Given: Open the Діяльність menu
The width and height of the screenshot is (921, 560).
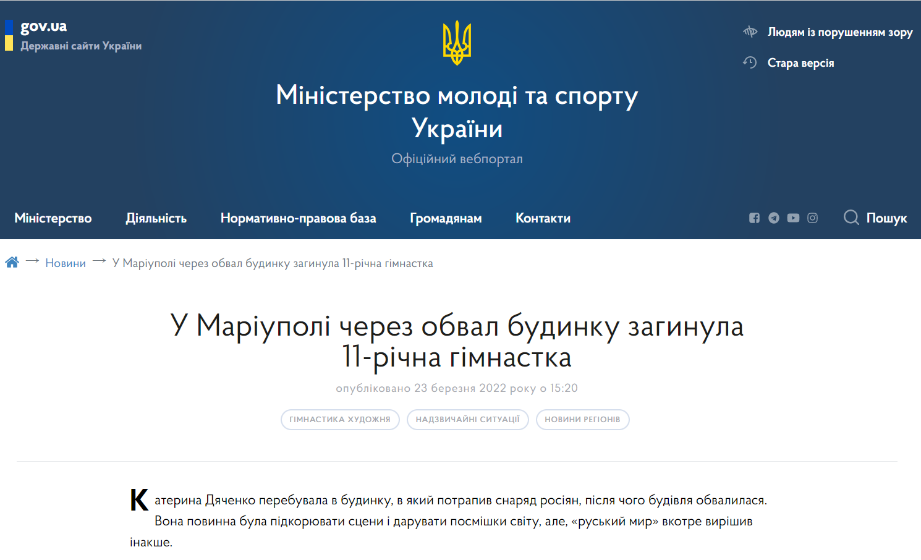Looking at the screenshot, I should [x=156, y=218].
